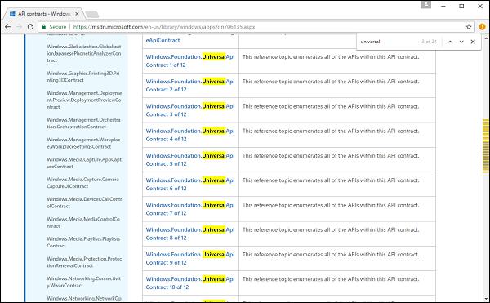Image resolution: width=490 pixels, height=303 pixels.
Task: Open UniversalApiContract 10 of 12 link
Action: coord(190,283)
